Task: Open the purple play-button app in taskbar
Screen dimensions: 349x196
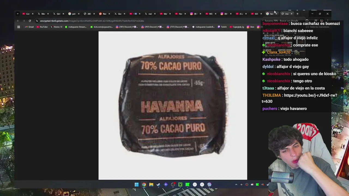Action: 166,185
